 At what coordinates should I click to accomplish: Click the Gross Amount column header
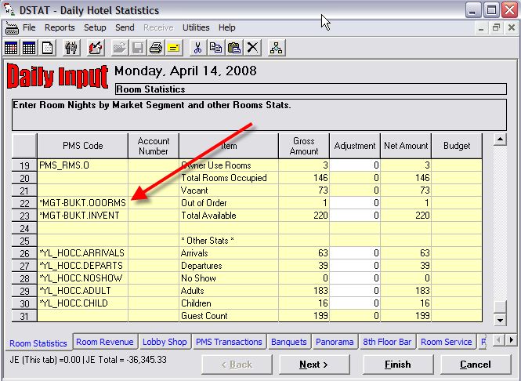click(304, 146)
